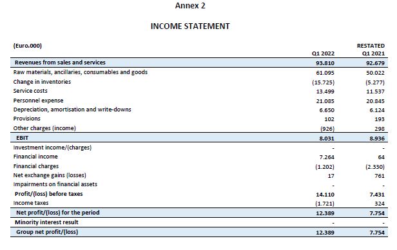397x250 pixels.
Task: Select the EBIT value 8.936
Action: pos(377,139)
